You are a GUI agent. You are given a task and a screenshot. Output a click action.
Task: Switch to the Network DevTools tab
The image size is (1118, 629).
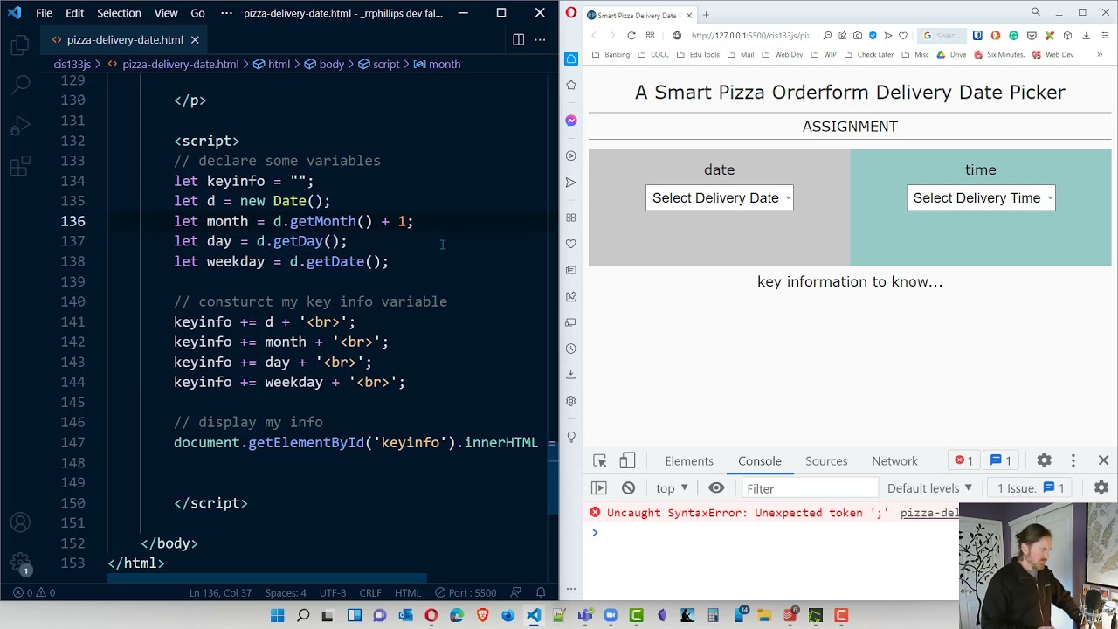tap(894, 460)
